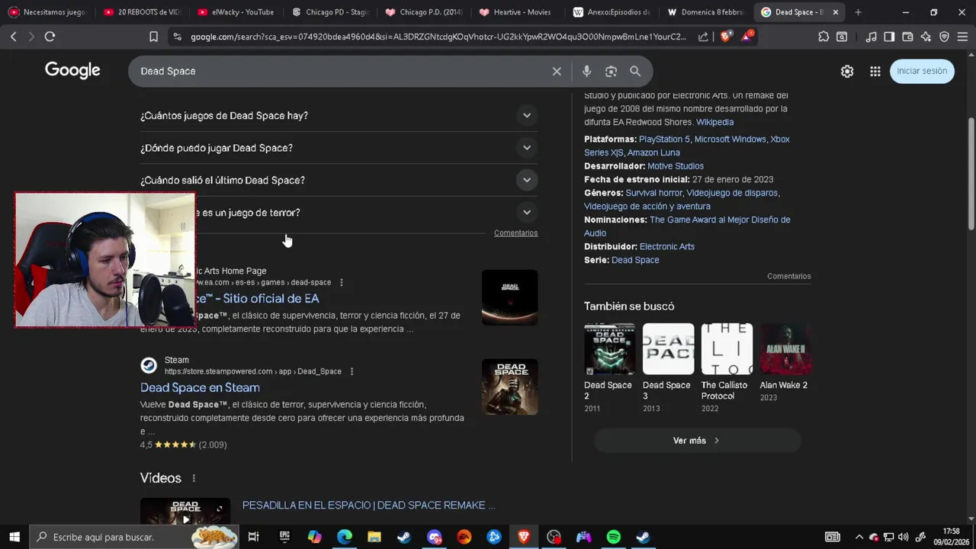This screenshot has width=976, height=549.
Task: Open The Callisto Protocol thumbnail
Action: [x=727, y=349]
